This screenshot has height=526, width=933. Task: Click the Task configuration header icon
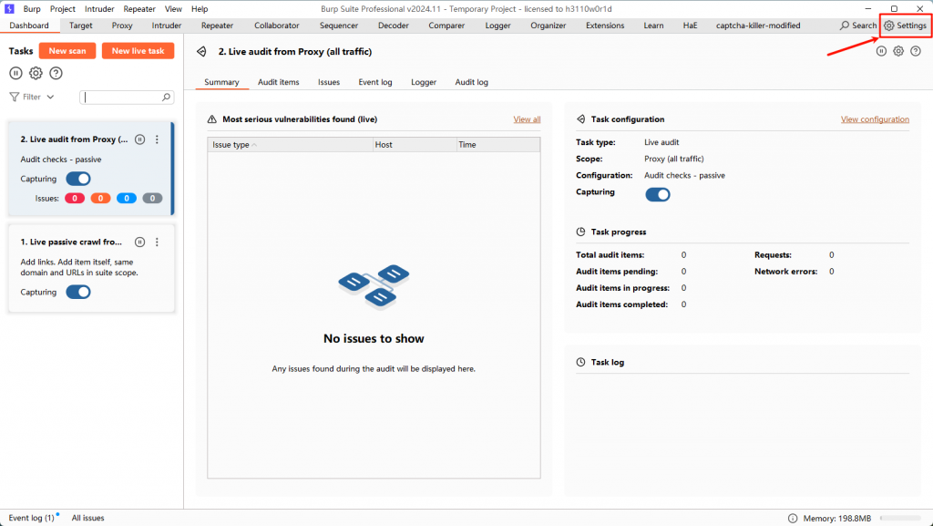[580, 119]
